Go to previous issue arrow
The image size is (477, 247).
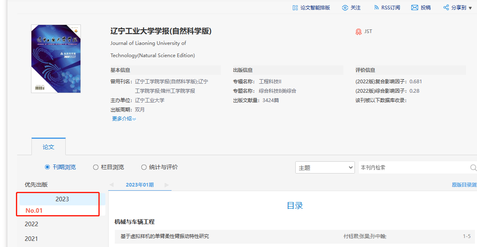111,185
